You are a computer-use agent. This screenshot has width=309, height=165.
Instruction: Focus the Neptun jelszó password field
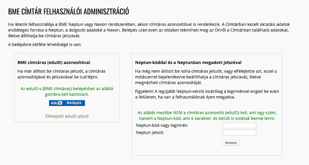click(x=239, y=133)
